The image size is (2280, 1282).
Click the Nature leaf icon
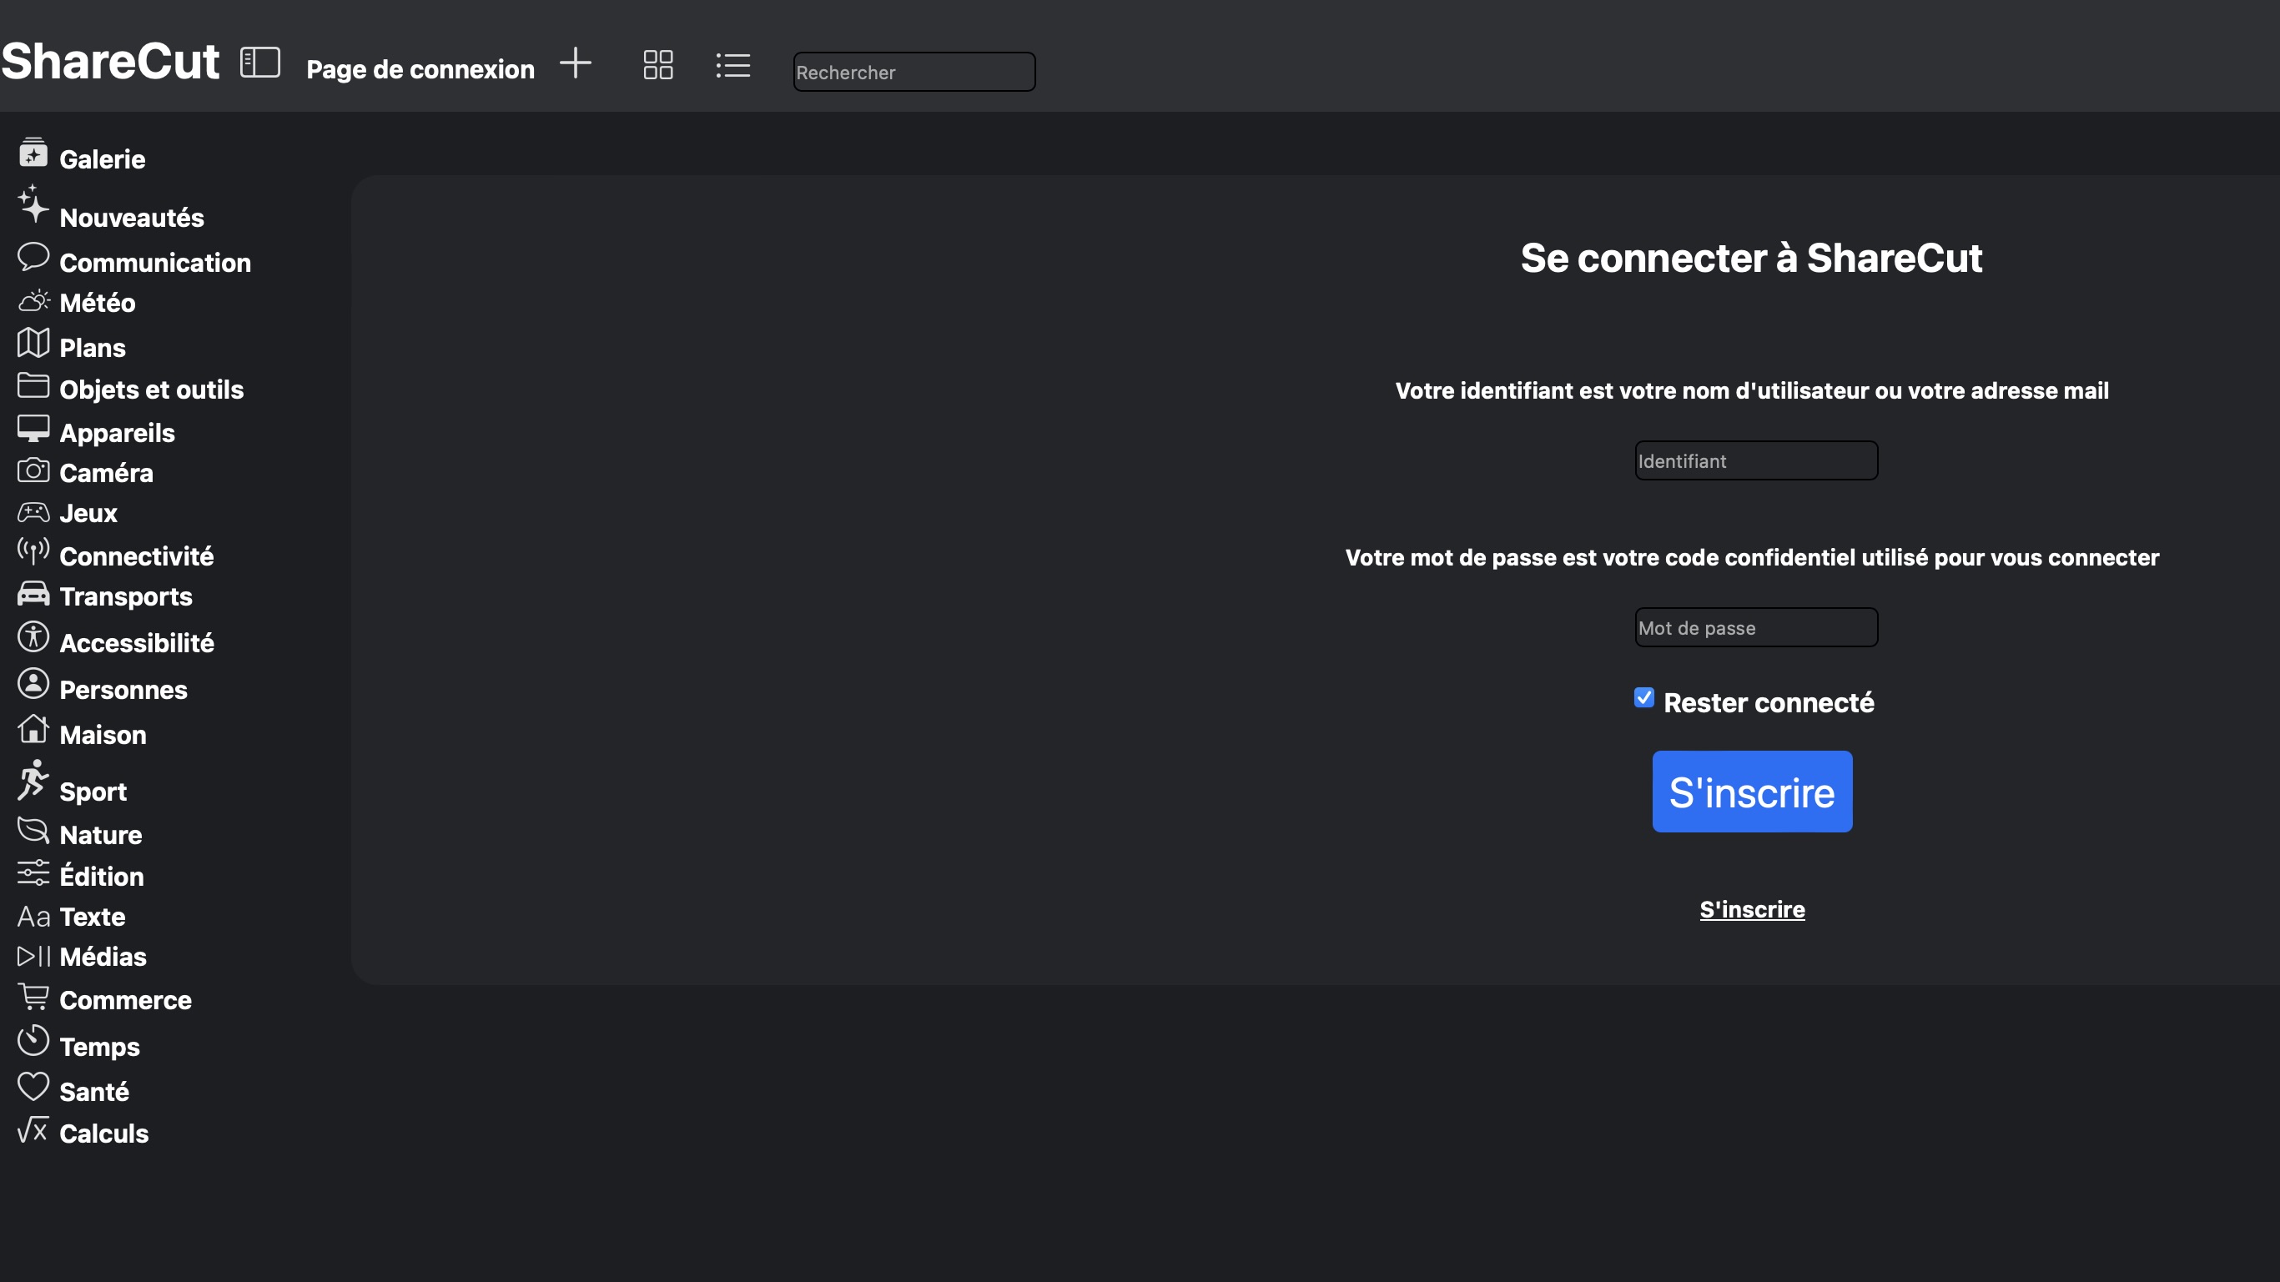33,830
